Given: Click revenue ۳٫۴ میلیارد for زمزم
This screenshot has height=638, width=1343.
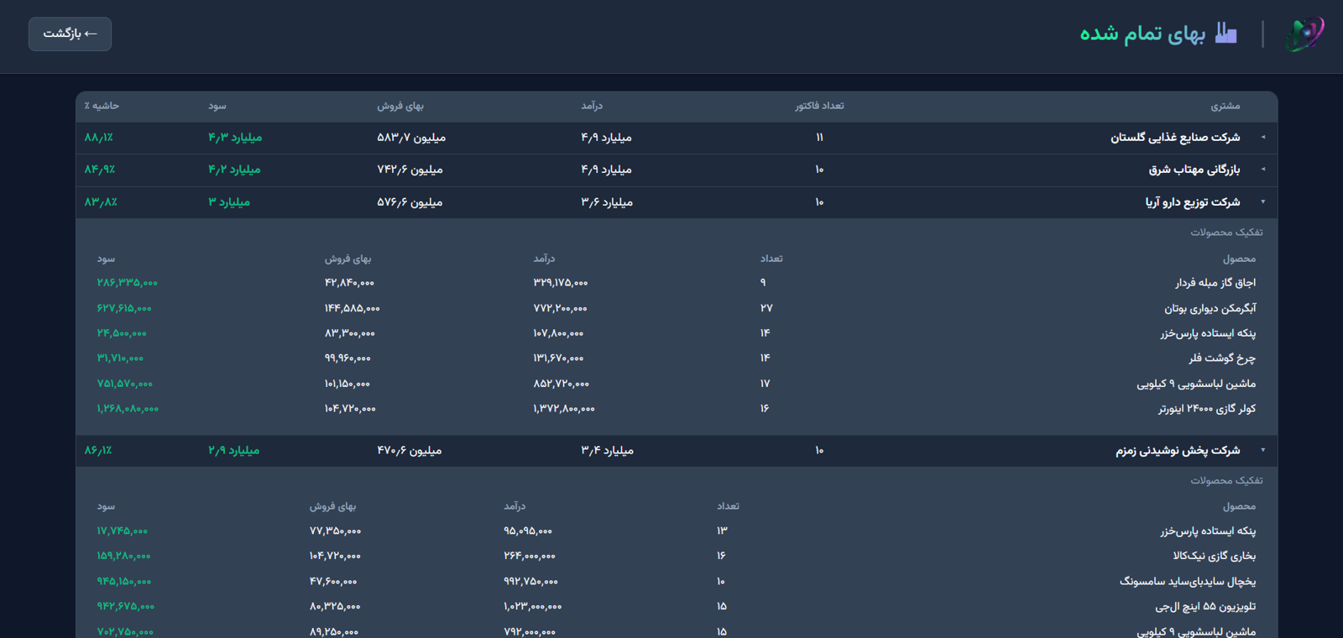Looking at the screenshot, I should click(x=608, y=451).
